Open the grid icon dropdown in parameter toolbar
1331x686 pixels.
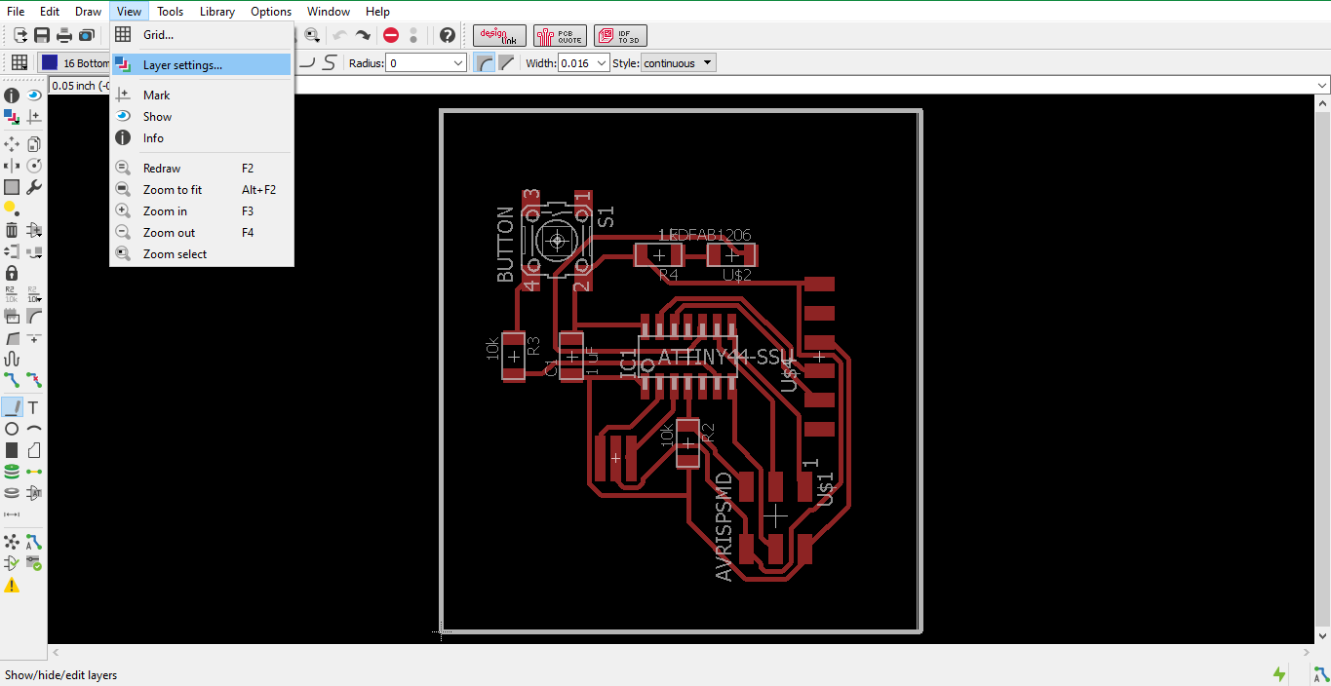coord(19,62)
